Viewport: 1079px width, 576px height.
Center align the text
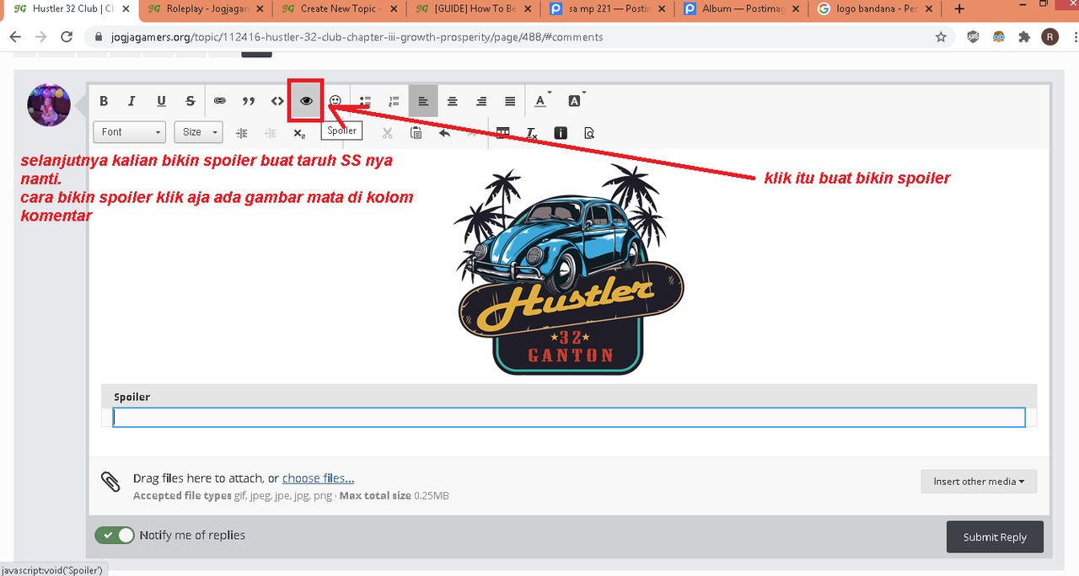pyautogui.click(x=453, y=101)
